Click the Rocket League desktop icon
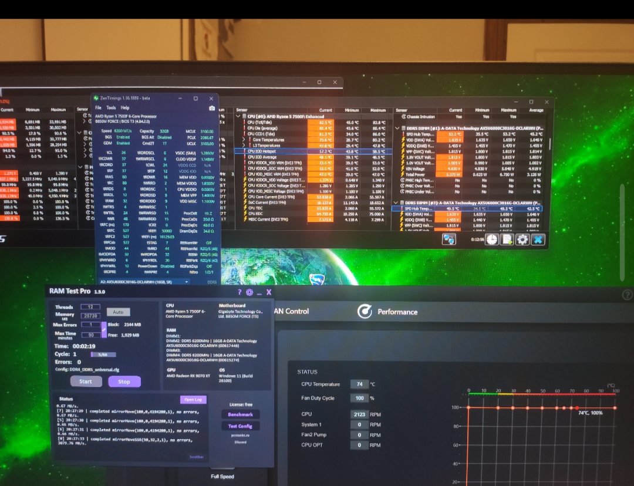The height and width of the screenshot is (486, 634). [x=317, y=279]
